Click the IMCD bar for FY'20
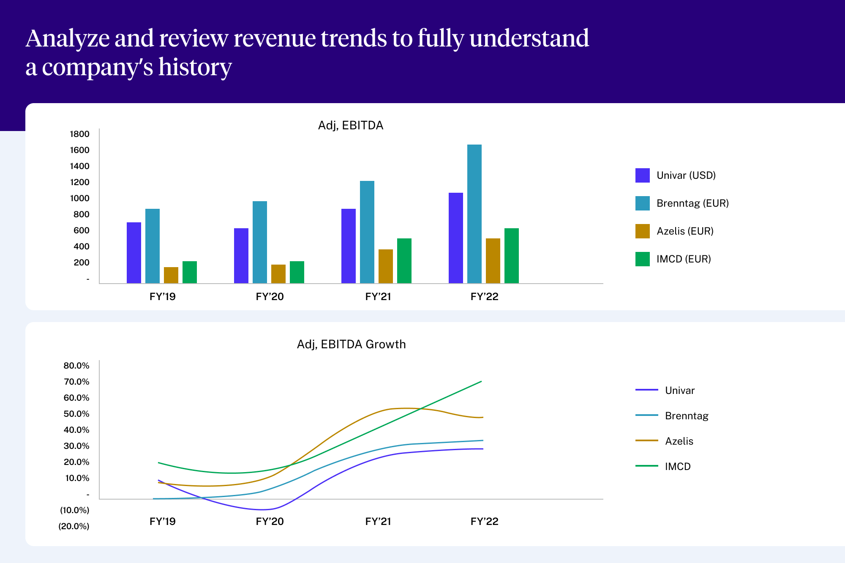The width and height of the screenshot is (845, 563). click(x=297, y=272)
